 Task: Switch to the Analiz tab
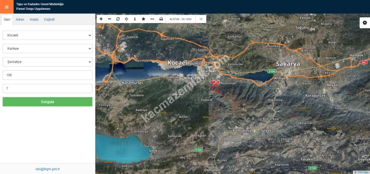34,19
